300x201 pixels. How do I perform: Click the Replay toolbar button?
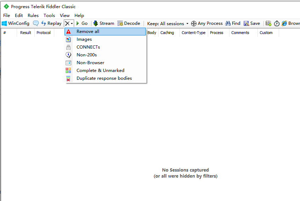51,23
